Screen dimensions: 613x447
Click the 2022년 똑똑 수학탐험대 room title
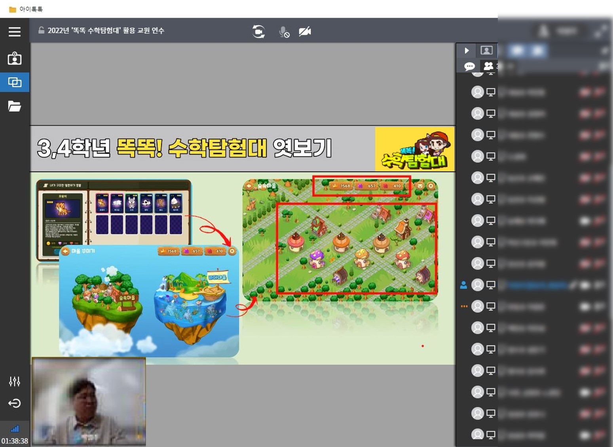pyautogui.click(x=106, y=30)
